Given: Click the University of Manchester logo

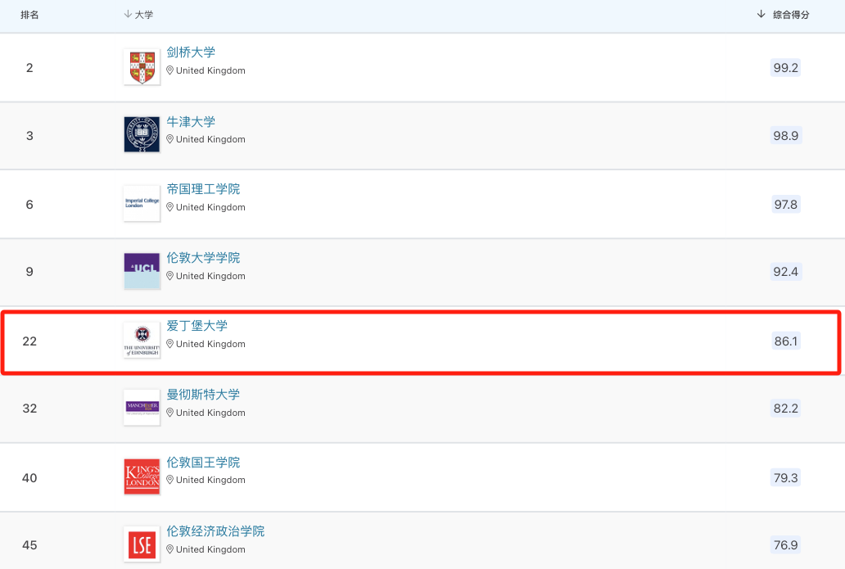Looking at the screenshot, I should (142, 408).
